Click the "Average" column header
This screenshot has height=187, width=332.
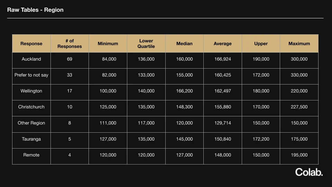coord(223,44)
